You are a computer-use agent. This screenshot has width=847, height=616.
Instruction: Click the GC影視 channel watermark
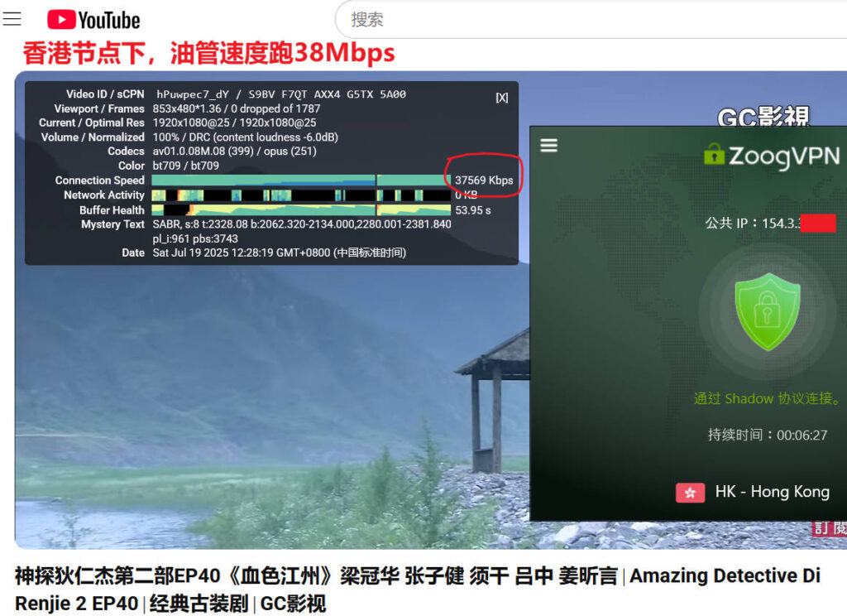click(x=763, y=118)
